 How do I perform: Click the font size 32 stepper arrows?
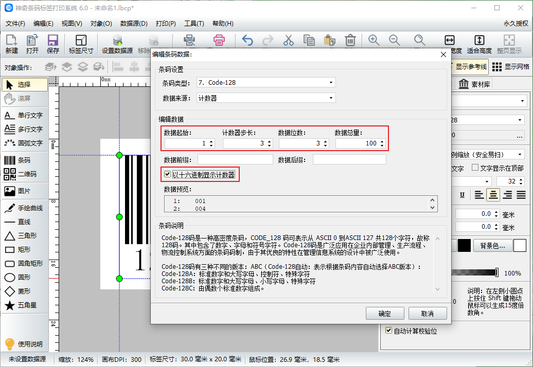click(521, 181)
